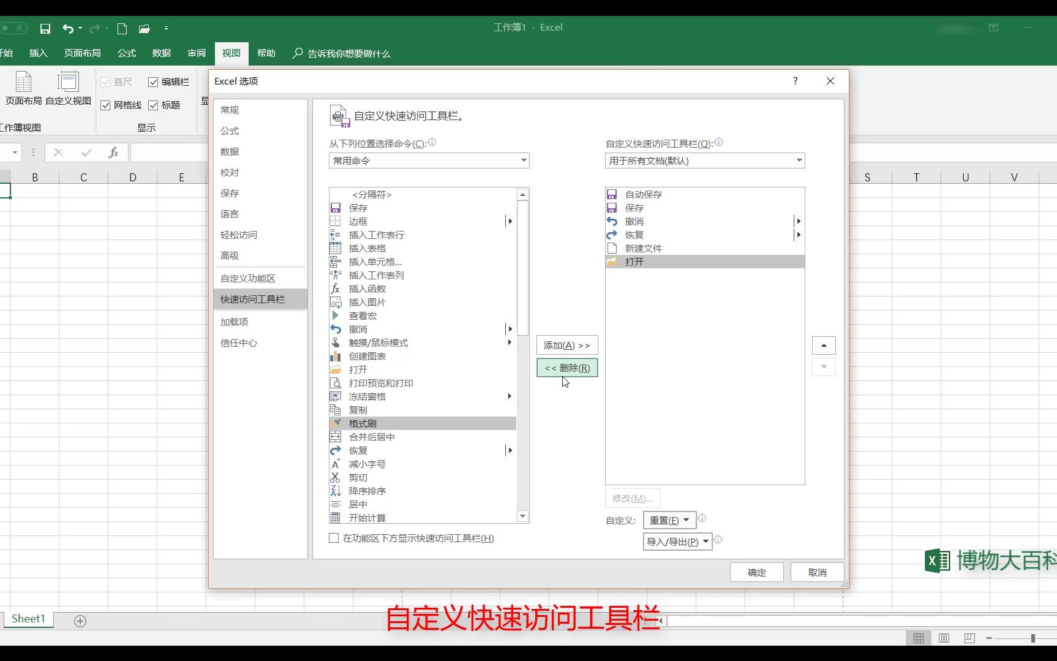Select the 开始计算 command
The image size is (1057, 661).
423,518
